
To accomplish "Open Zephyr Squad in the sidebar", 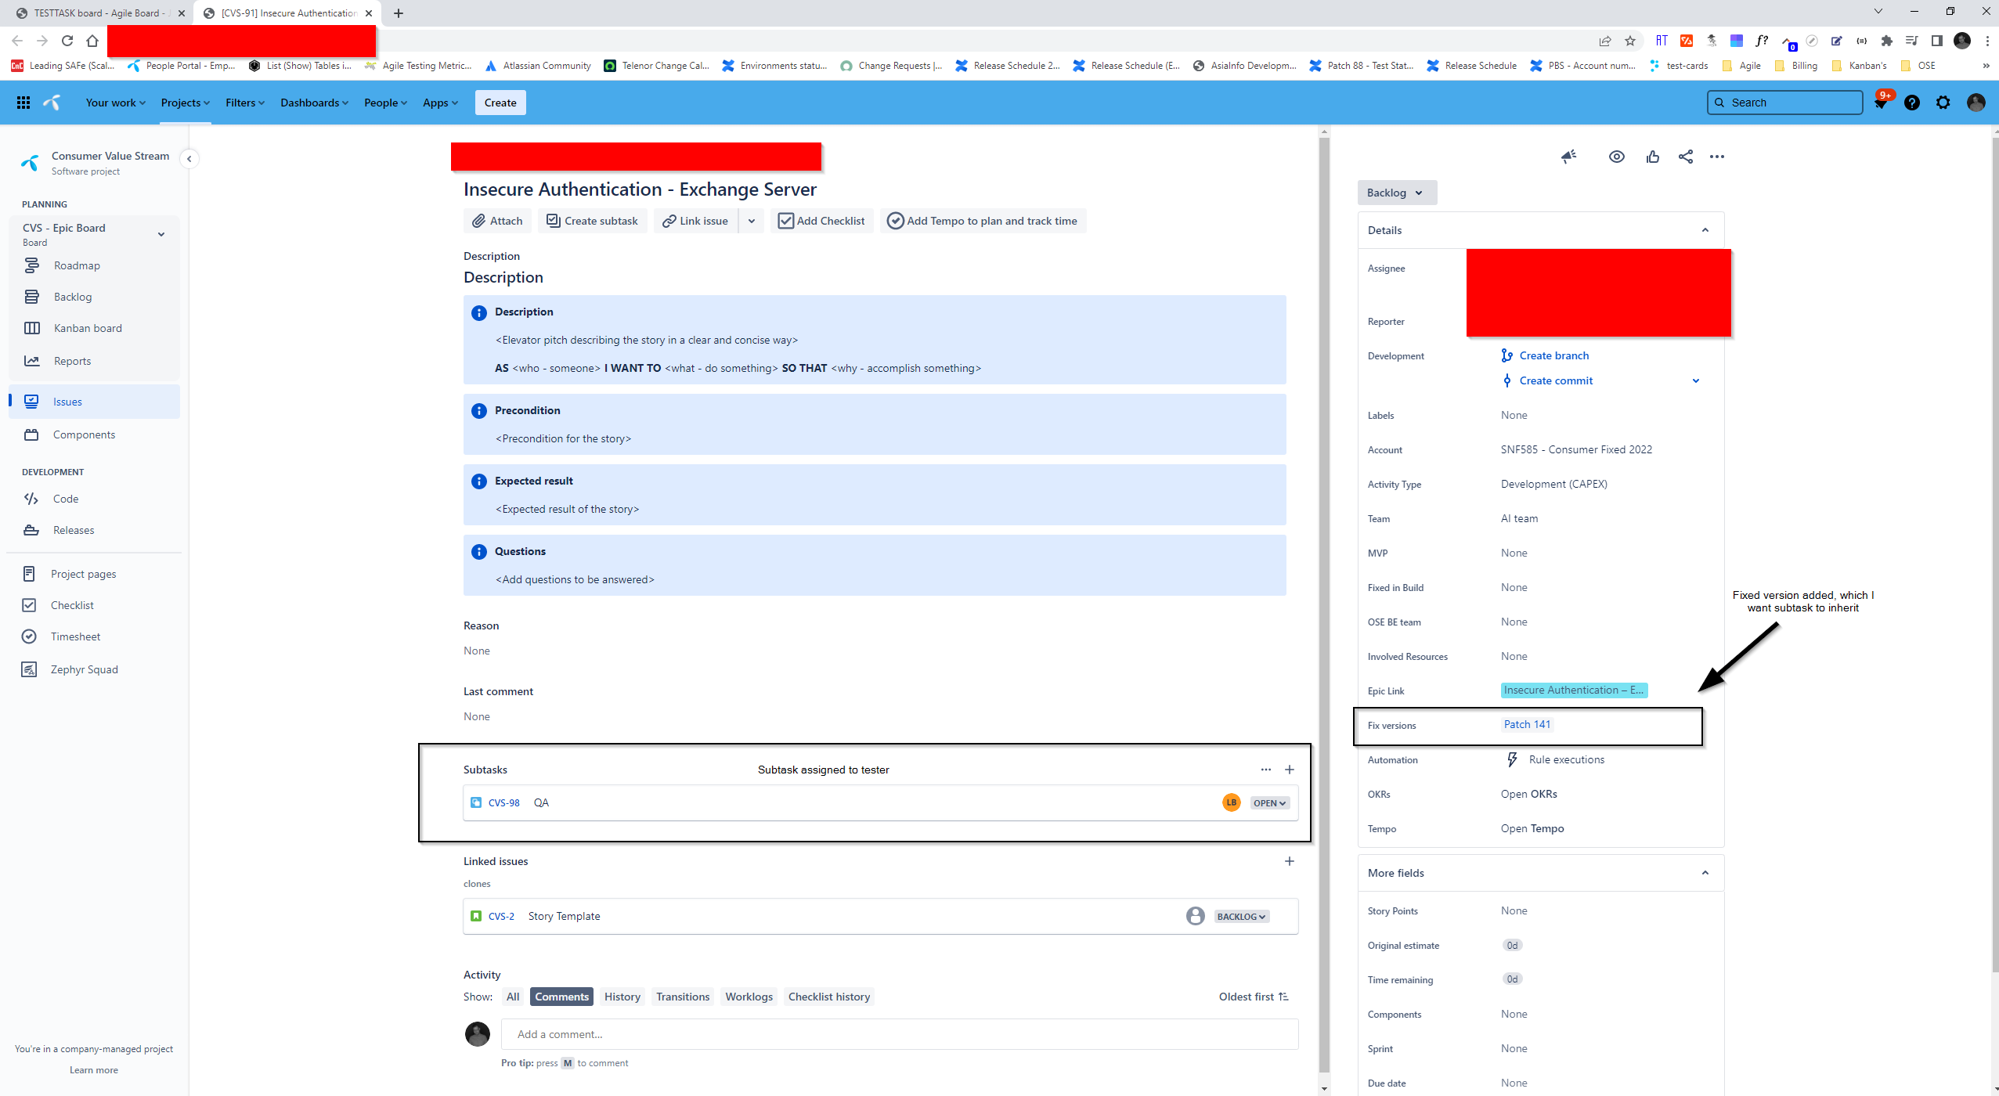I will 84,669.
